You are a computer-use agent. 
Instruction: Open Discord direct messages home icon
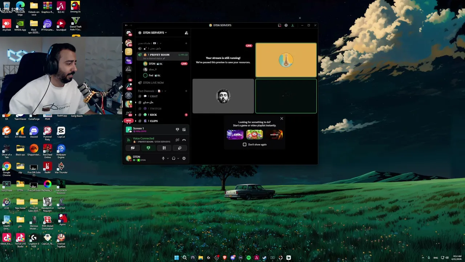(x=129, y=33)
